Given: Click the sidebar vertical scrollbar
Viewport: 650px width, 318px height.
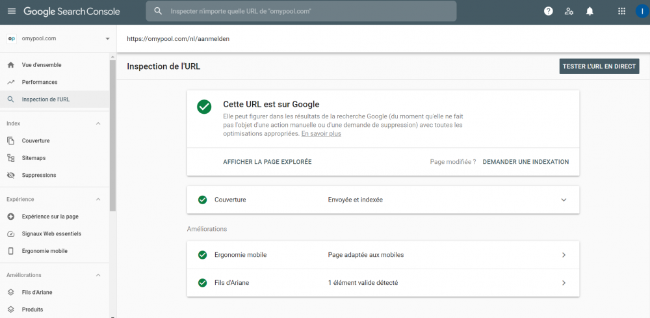Looking at the screenshot, I should [x=112, y=130].
